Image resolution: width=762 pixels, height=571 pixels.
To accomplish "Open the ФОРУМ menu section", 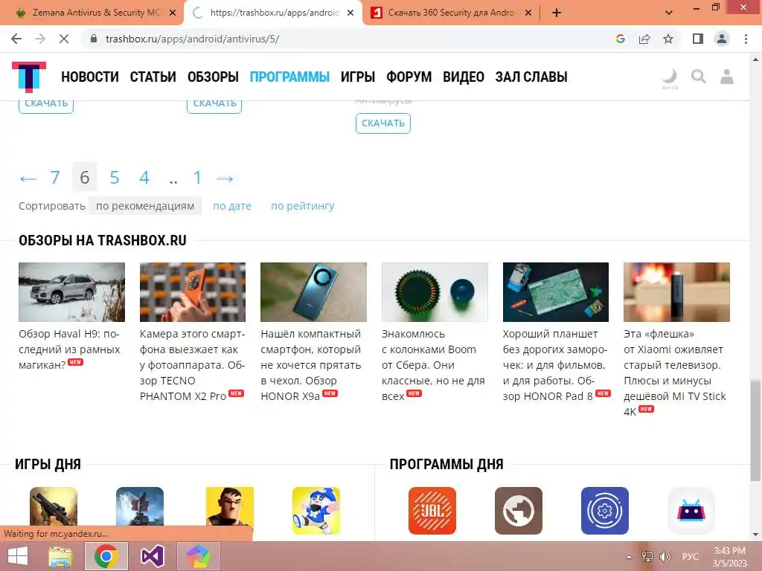I will [409, 77].
